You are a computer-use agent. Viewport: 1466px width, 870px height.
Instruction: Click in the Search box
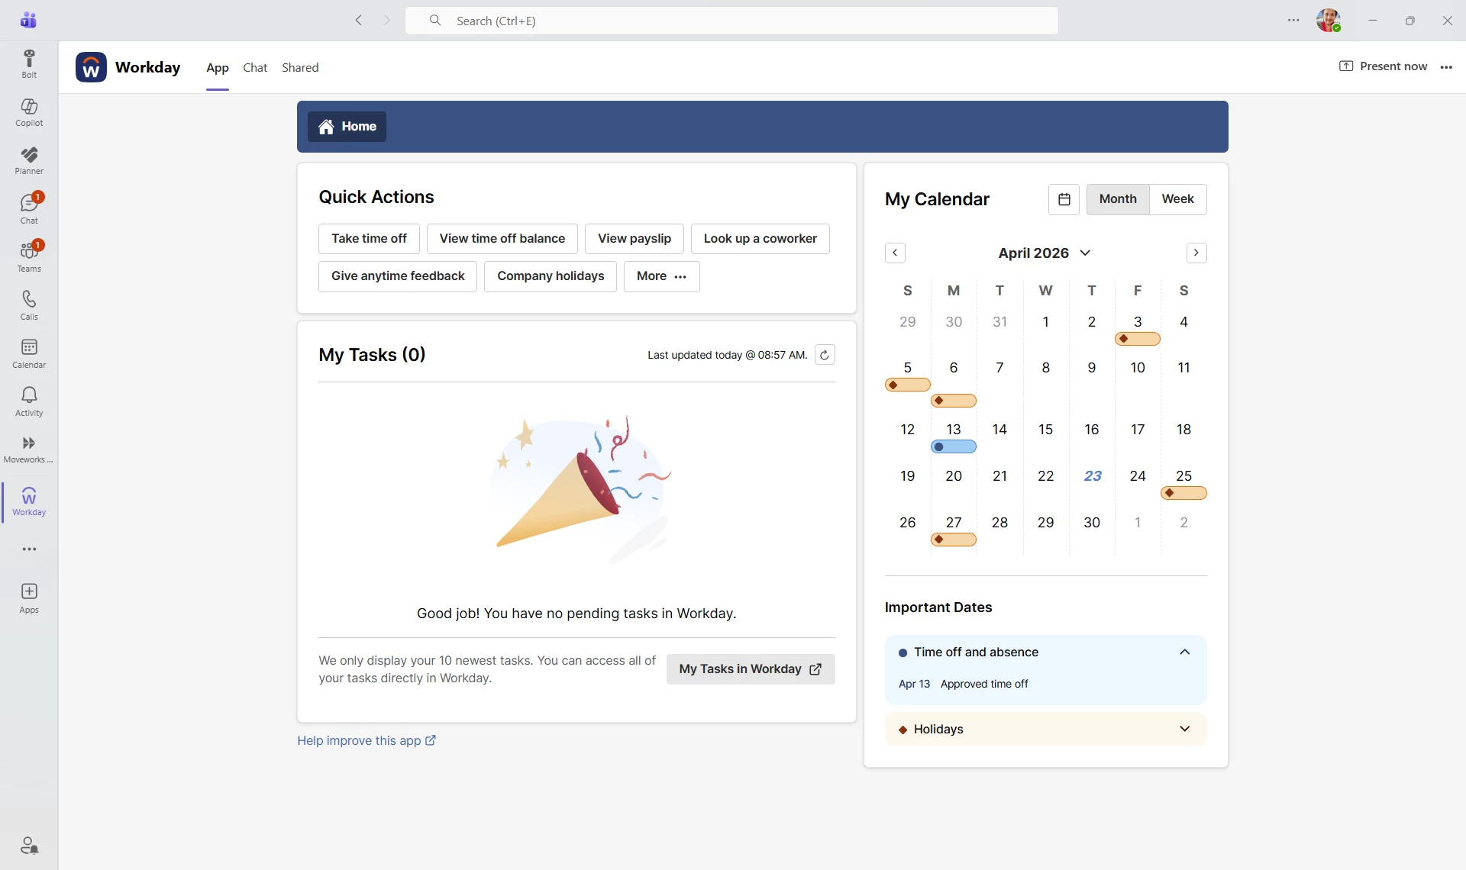tap(731, 21)
